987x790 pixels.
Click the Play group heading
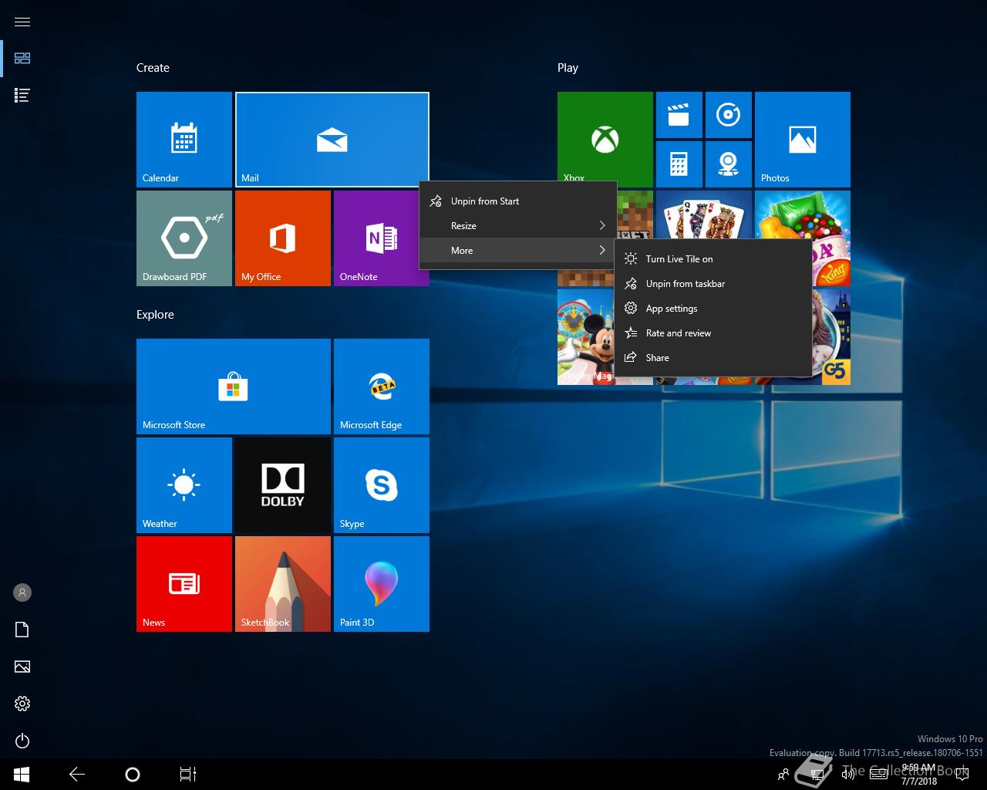(568, 68)
